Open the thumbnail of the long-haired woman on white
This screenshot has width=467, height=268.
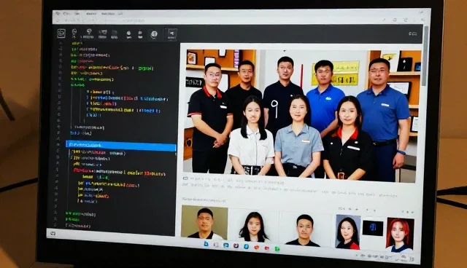pyautogui.click(x=254, y=226)
